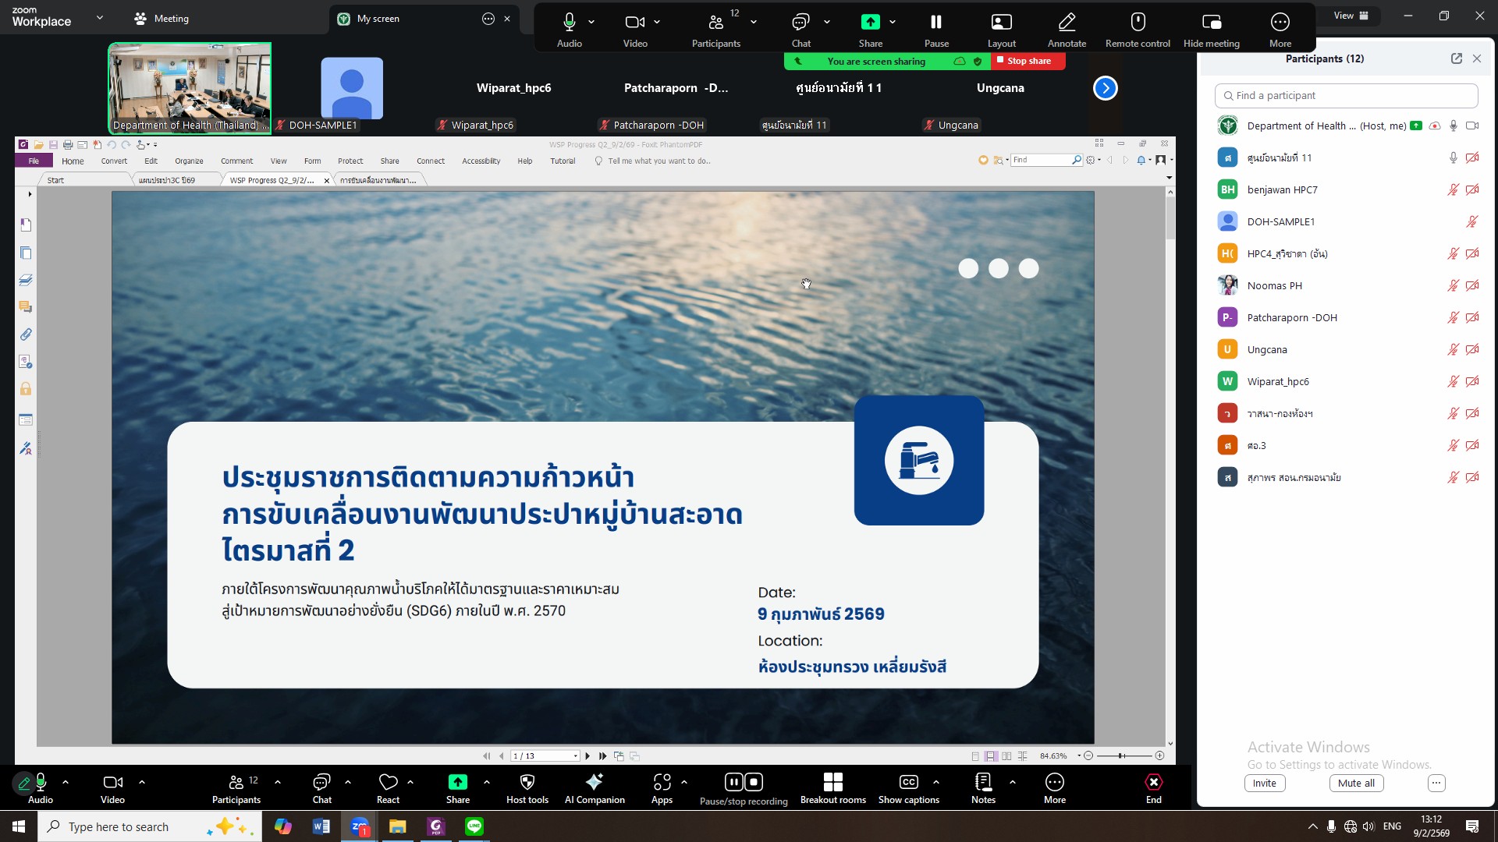Switch to the Start tab in Foxit
The image size is (1498, 842).
pos(56,180)
